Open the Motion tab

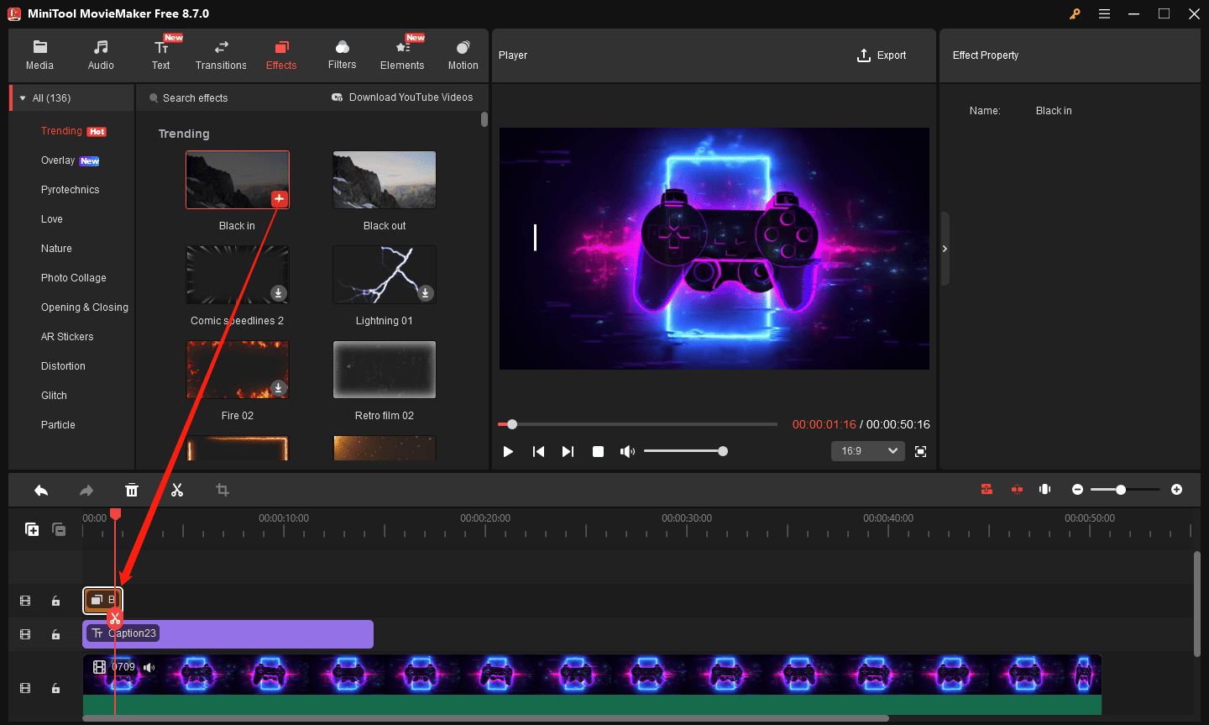(463, 55)
